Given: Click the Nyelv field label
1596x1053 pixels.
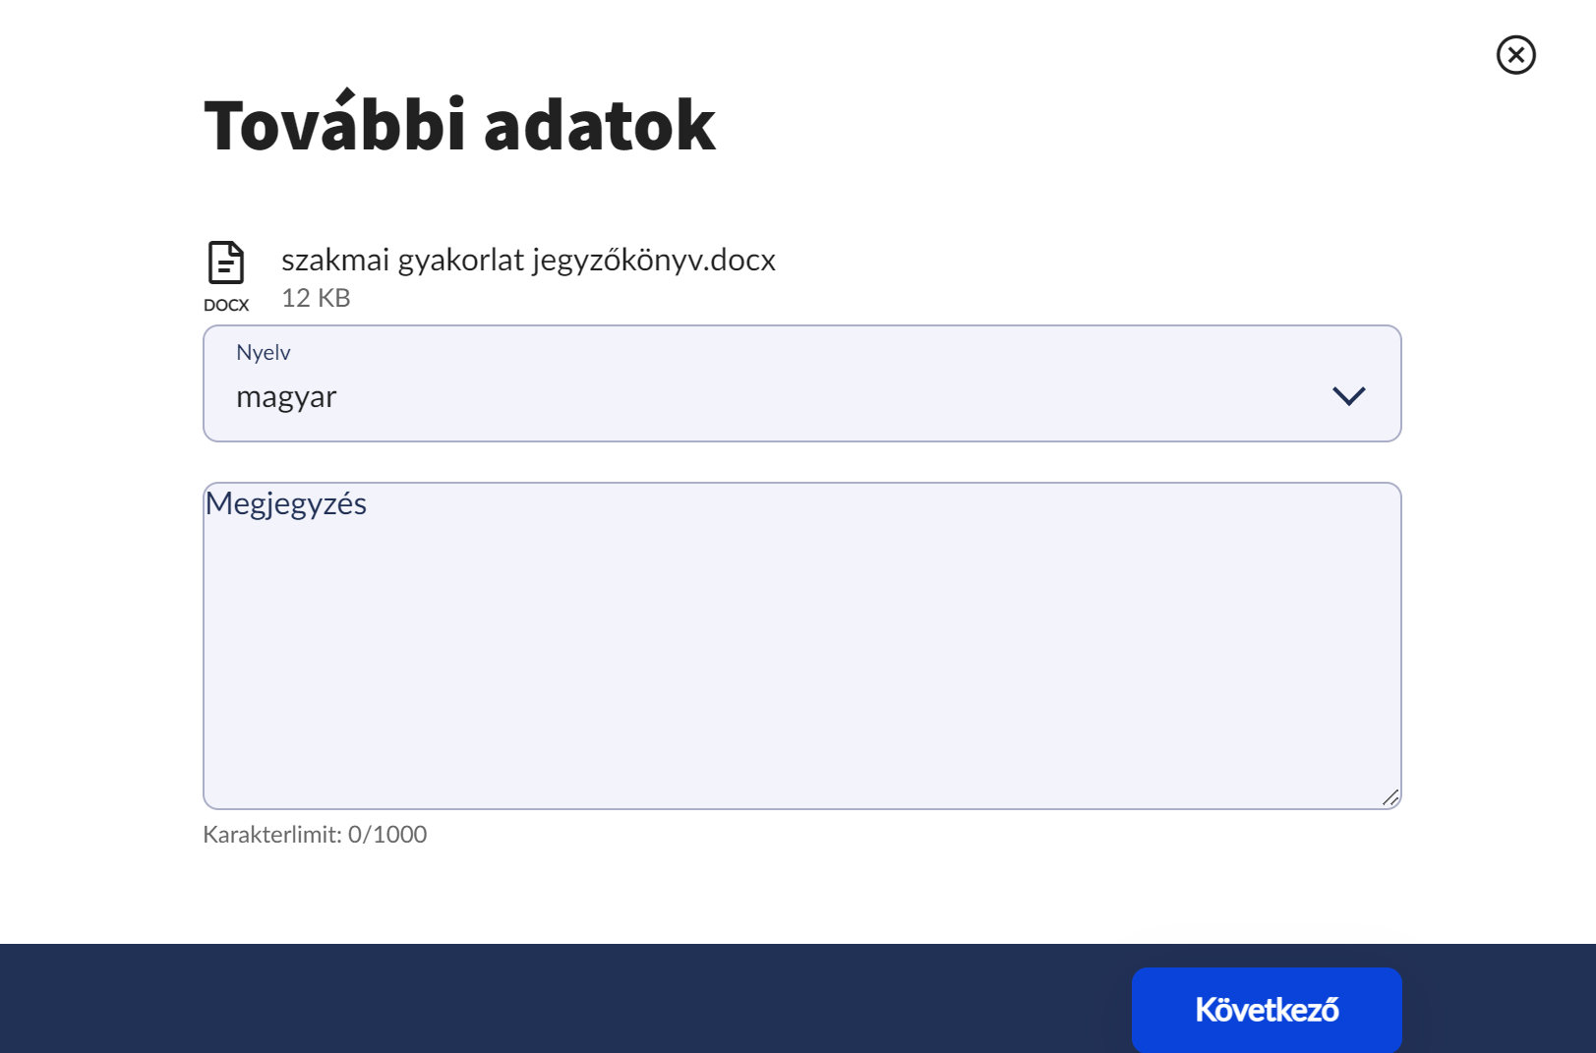Looking at the screenshot, I should [x=264, y=351].
